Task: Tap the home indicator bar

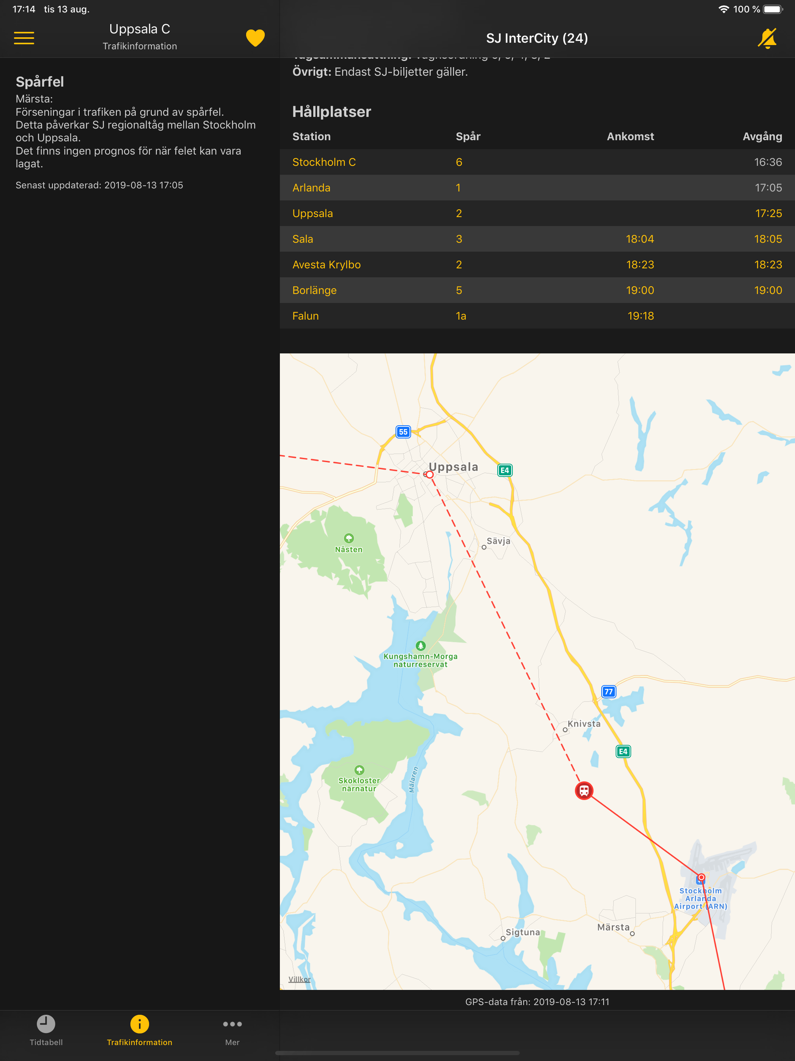Action: tap(397, 1053)
